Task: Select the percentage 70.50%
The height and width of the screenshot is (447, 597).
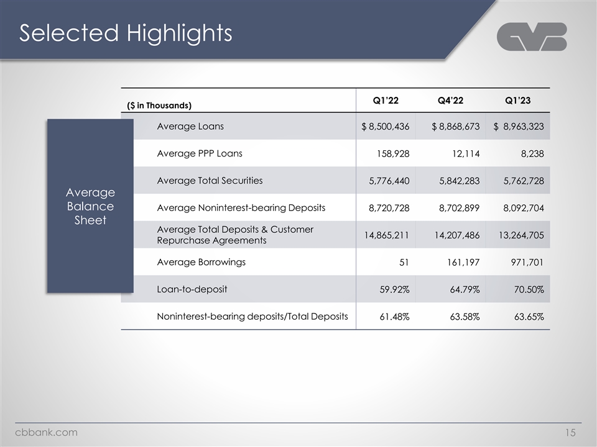Action: coord(529,290)
